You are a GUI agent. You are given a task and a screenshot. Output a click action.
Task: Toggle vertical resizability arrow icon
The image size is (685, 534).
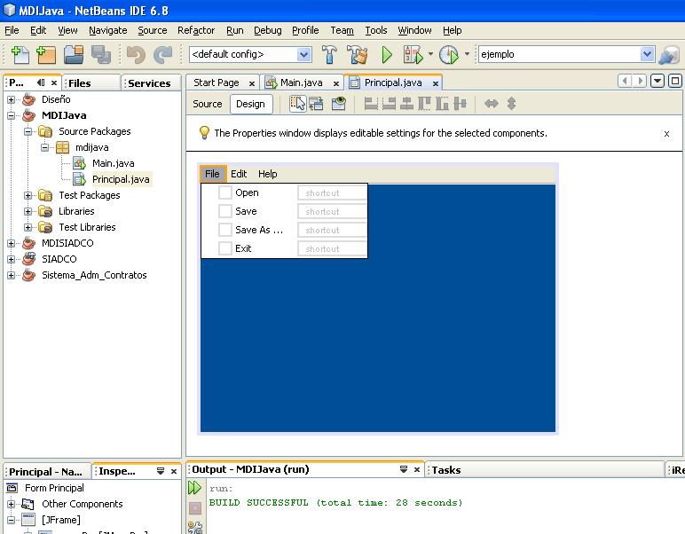point(512,104)
